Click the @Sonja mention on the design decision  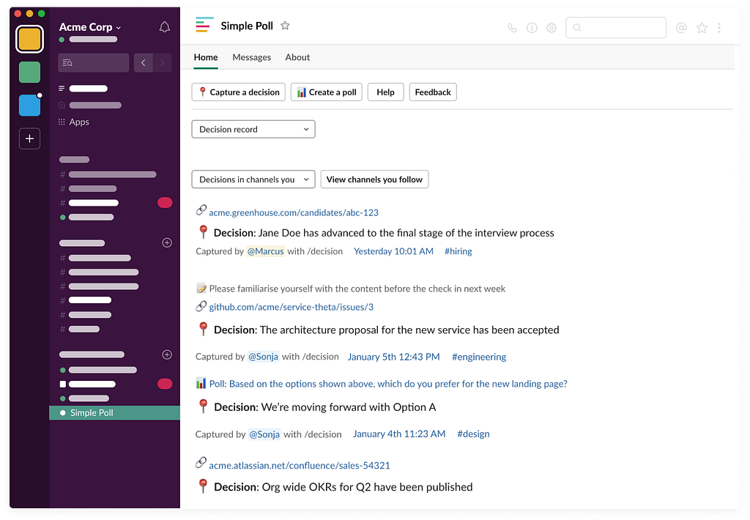point(264,434)
